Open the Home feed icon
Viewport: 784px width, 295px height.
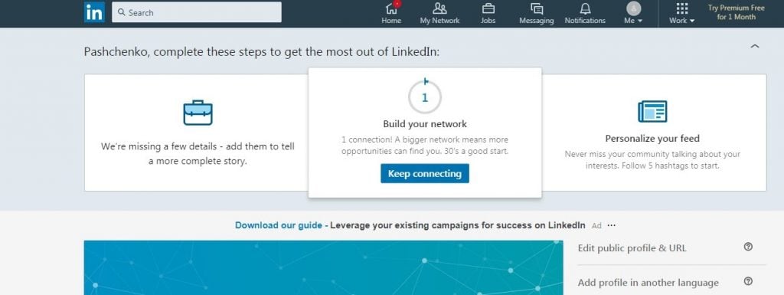[391, 9]
